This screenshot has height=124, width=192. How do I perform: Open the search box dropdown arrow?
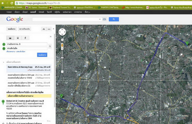click(100, 19)
